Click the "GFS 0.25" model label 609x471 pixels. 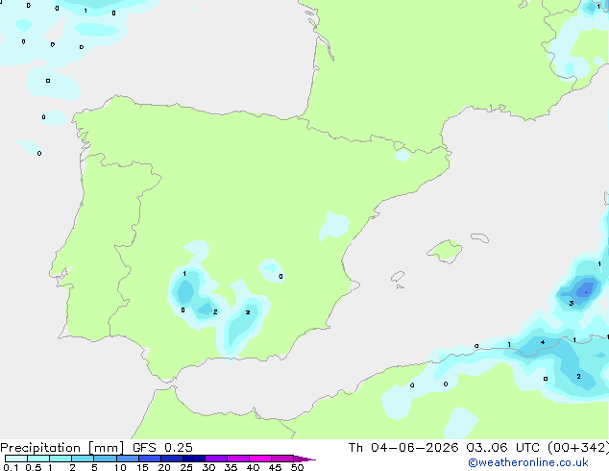(162, 448)
